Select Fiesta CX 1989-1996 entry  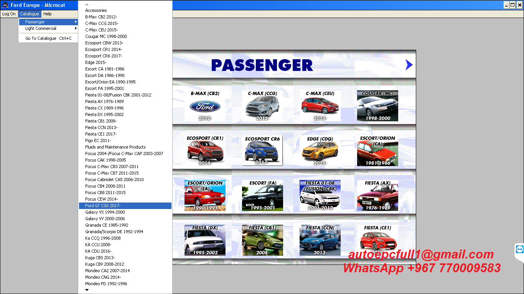click(125, 108)
